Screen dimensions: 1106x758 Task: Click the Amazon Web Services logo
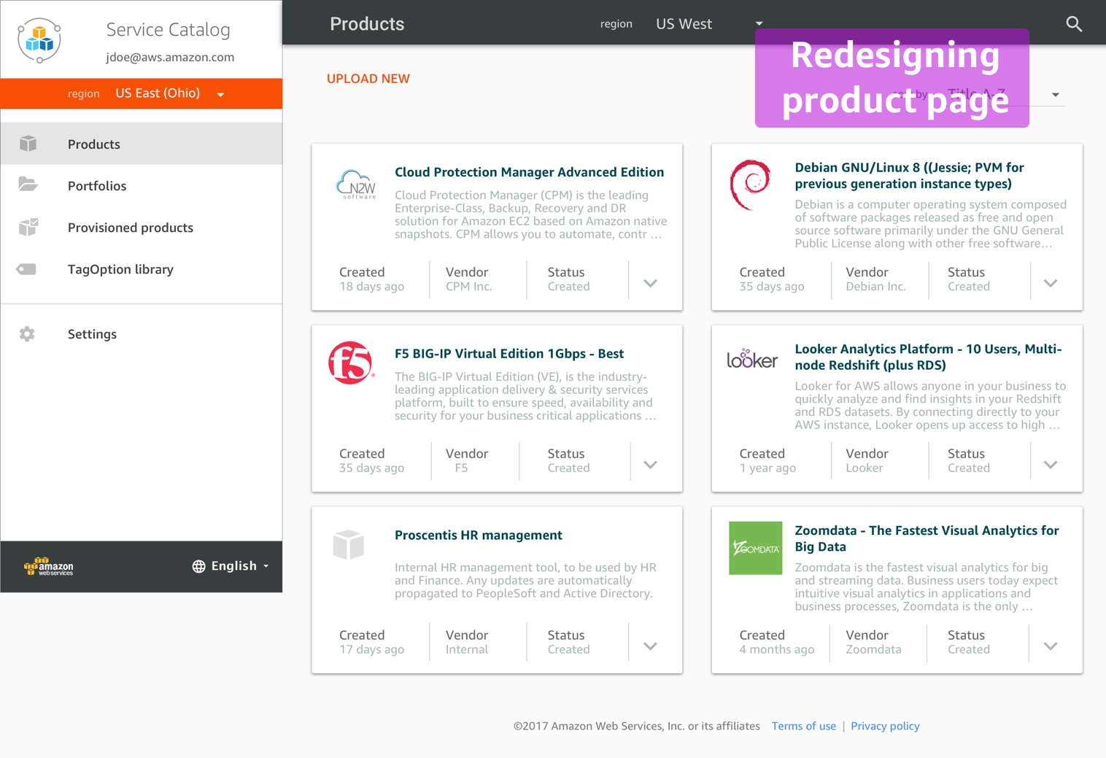pos(49,566)
